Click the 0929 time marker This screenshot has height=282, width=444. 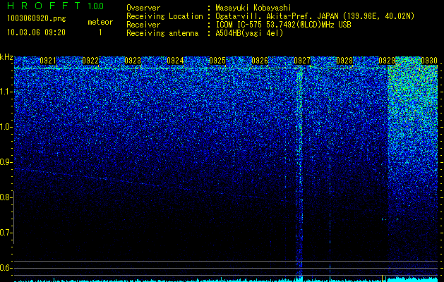[x=387, y=60]
